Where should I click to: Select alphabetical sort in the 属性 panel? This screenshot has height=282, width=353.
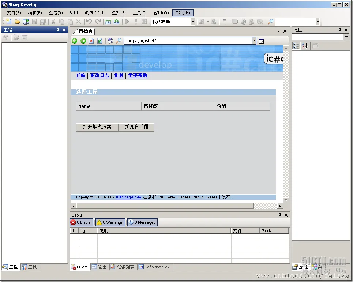305,45
